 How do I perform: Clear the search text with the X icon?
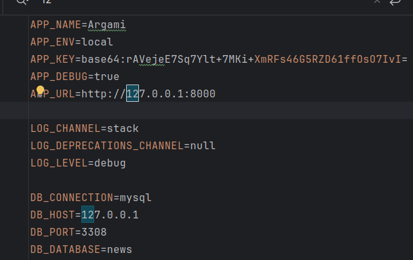(377, 1)
